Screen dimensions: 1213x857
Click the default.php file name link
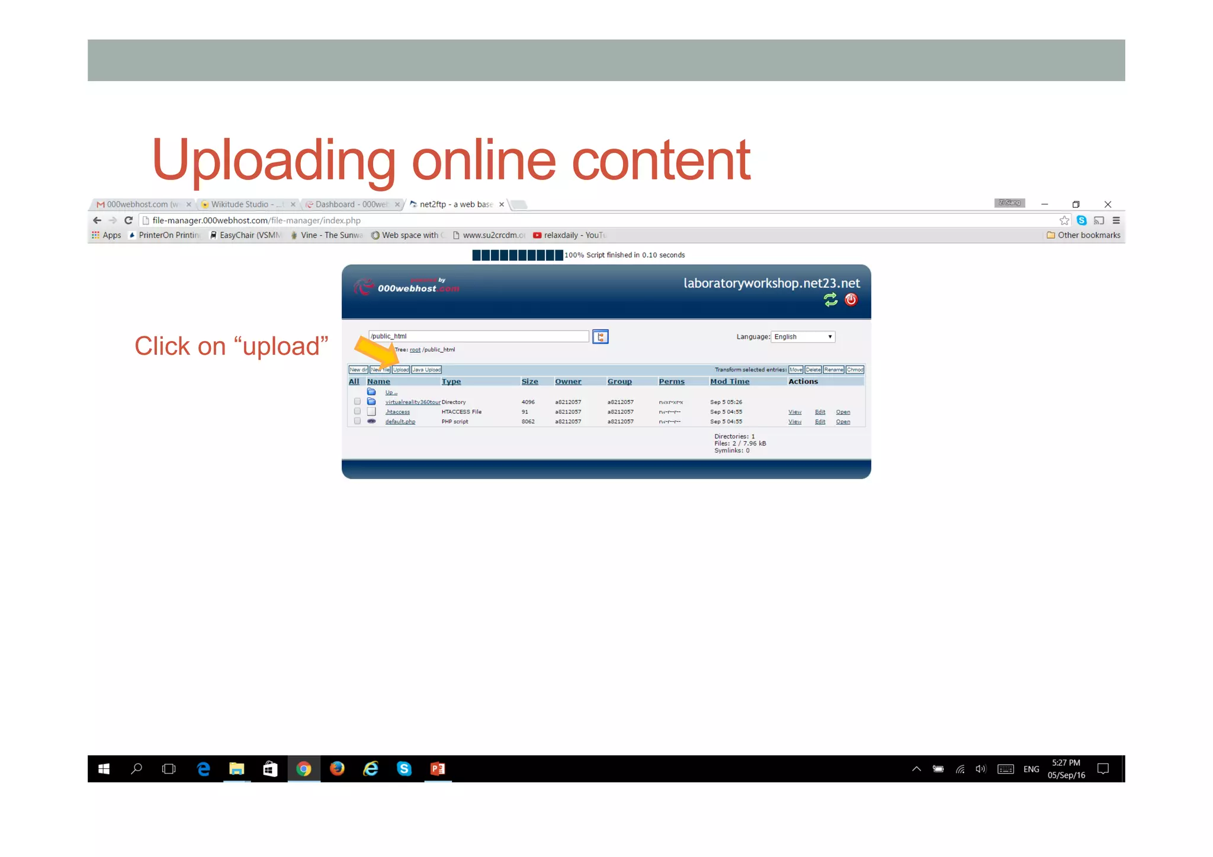[x=400, y=422]
